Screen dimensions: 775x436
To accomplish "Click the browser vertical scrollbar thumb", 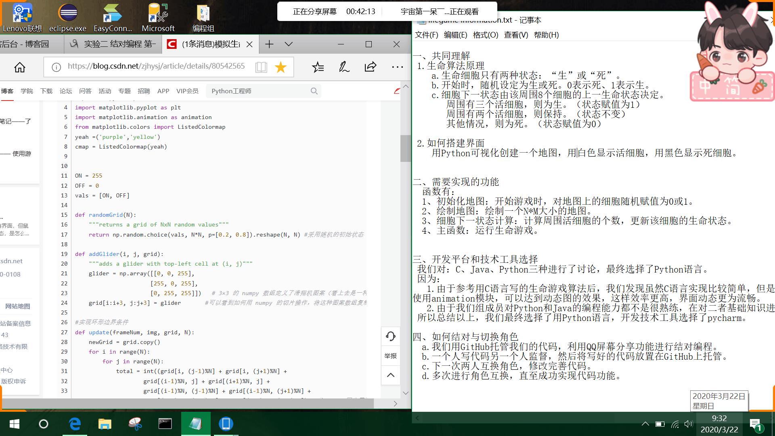I will (405, 148).
